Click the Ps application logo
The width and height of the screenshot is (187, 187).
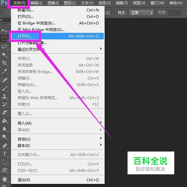(x=4, y=3)
